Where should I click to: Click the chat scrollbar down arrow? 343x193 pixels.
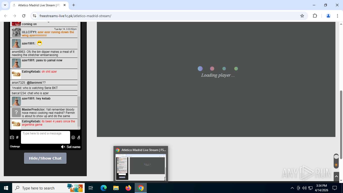tap(79, 128)
